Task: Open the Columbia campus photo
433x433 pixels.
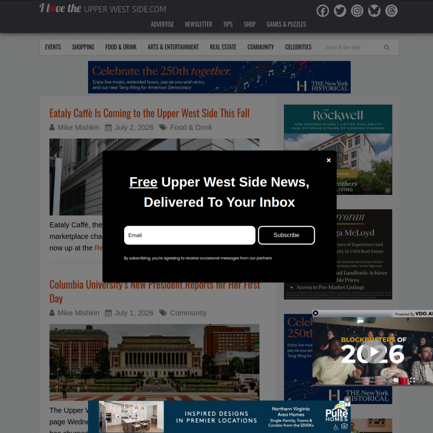Action: [154, 362]
